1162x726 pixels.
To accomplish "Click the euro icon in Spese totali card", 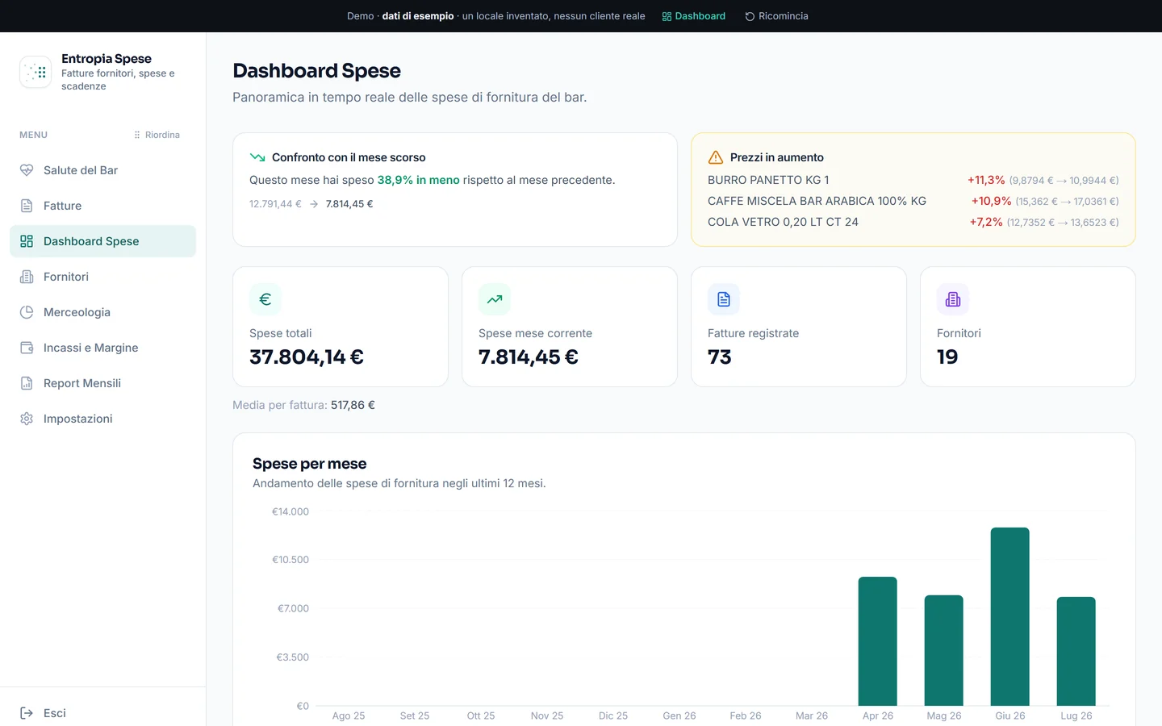I will tap(265, 299).
